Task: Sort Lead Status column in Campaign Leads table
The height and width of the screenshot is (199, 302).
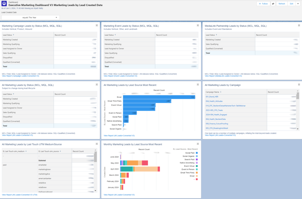Action: click(x=14, y=35)
